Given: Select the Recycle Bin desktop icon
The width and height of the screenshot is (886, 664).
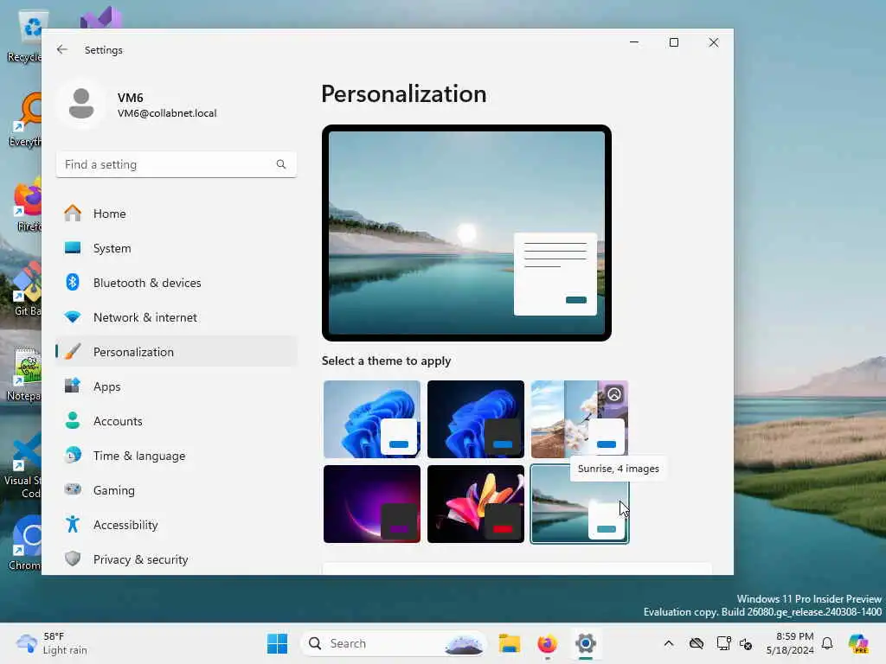Looking at the screenshot, I should tap(23, 36).
